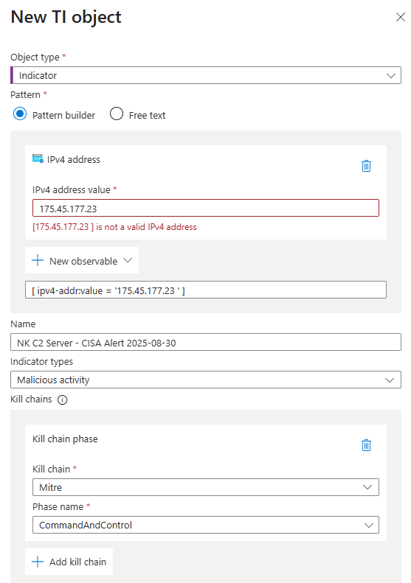
Task: Expand the Indicator types Malicious activity dropdown
Action: coord(206,380)
